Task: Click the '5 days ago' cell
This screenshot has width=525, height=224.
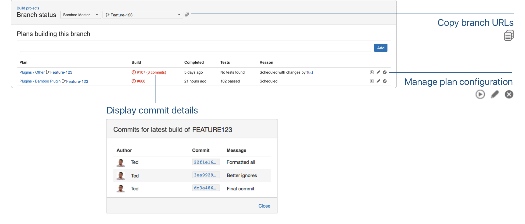Action: 193,72
